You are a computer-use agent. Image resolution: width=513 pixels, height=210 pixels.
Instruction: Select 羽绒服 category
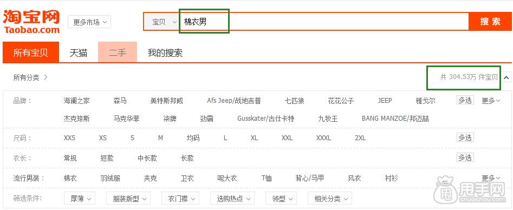111,178
